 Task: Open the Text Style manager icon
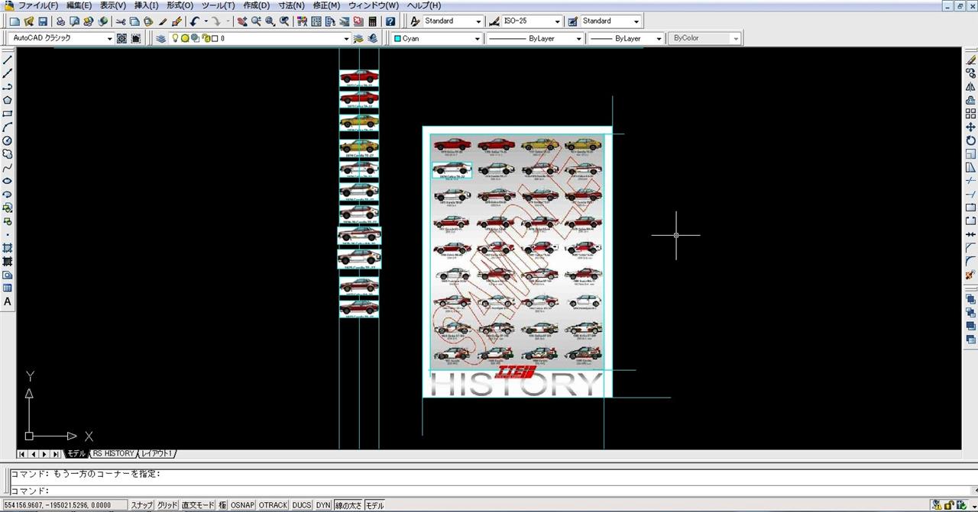415,21
